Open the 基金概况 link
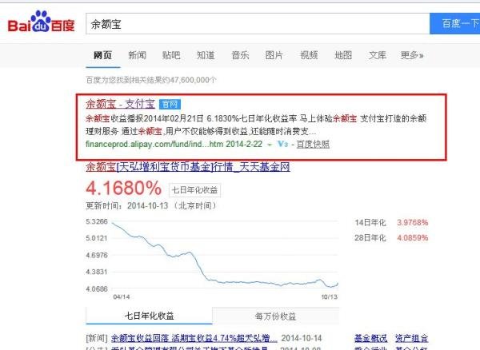Image resolution: width=480 pixels, height=350 pixels. click(x=370, y=338)
